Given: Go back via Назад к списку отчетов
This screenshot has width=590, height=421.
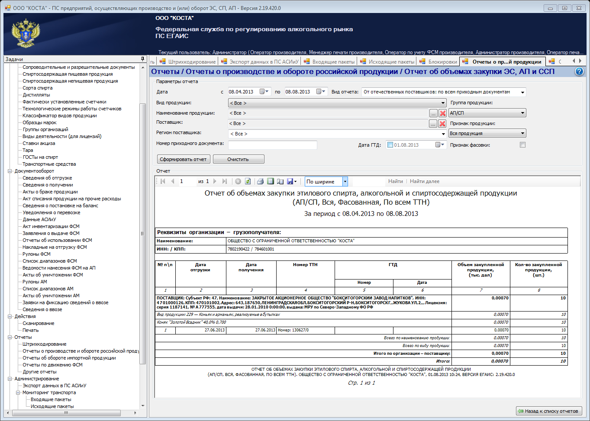Looking at the screenshot, I should pyautogui.click(x=548, y=411).
